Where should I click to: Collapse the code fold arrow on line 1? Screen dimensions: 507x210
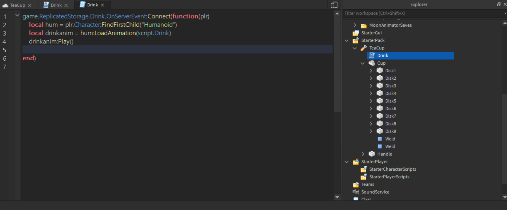(17, 15)
